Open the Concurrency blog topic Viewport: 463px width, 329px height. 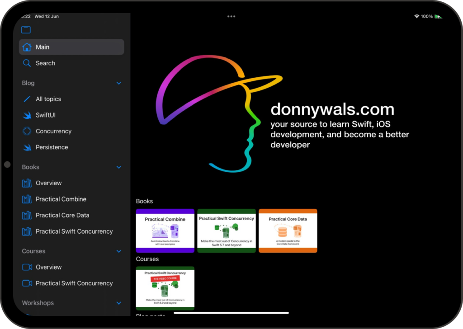[x=71, y=131]
